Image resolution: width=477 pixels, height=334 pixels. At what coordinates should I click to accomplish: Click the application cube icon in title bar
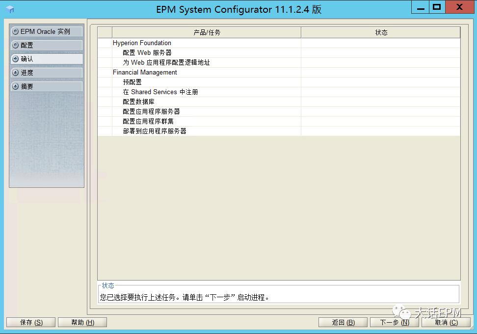[x=10, y=9]
